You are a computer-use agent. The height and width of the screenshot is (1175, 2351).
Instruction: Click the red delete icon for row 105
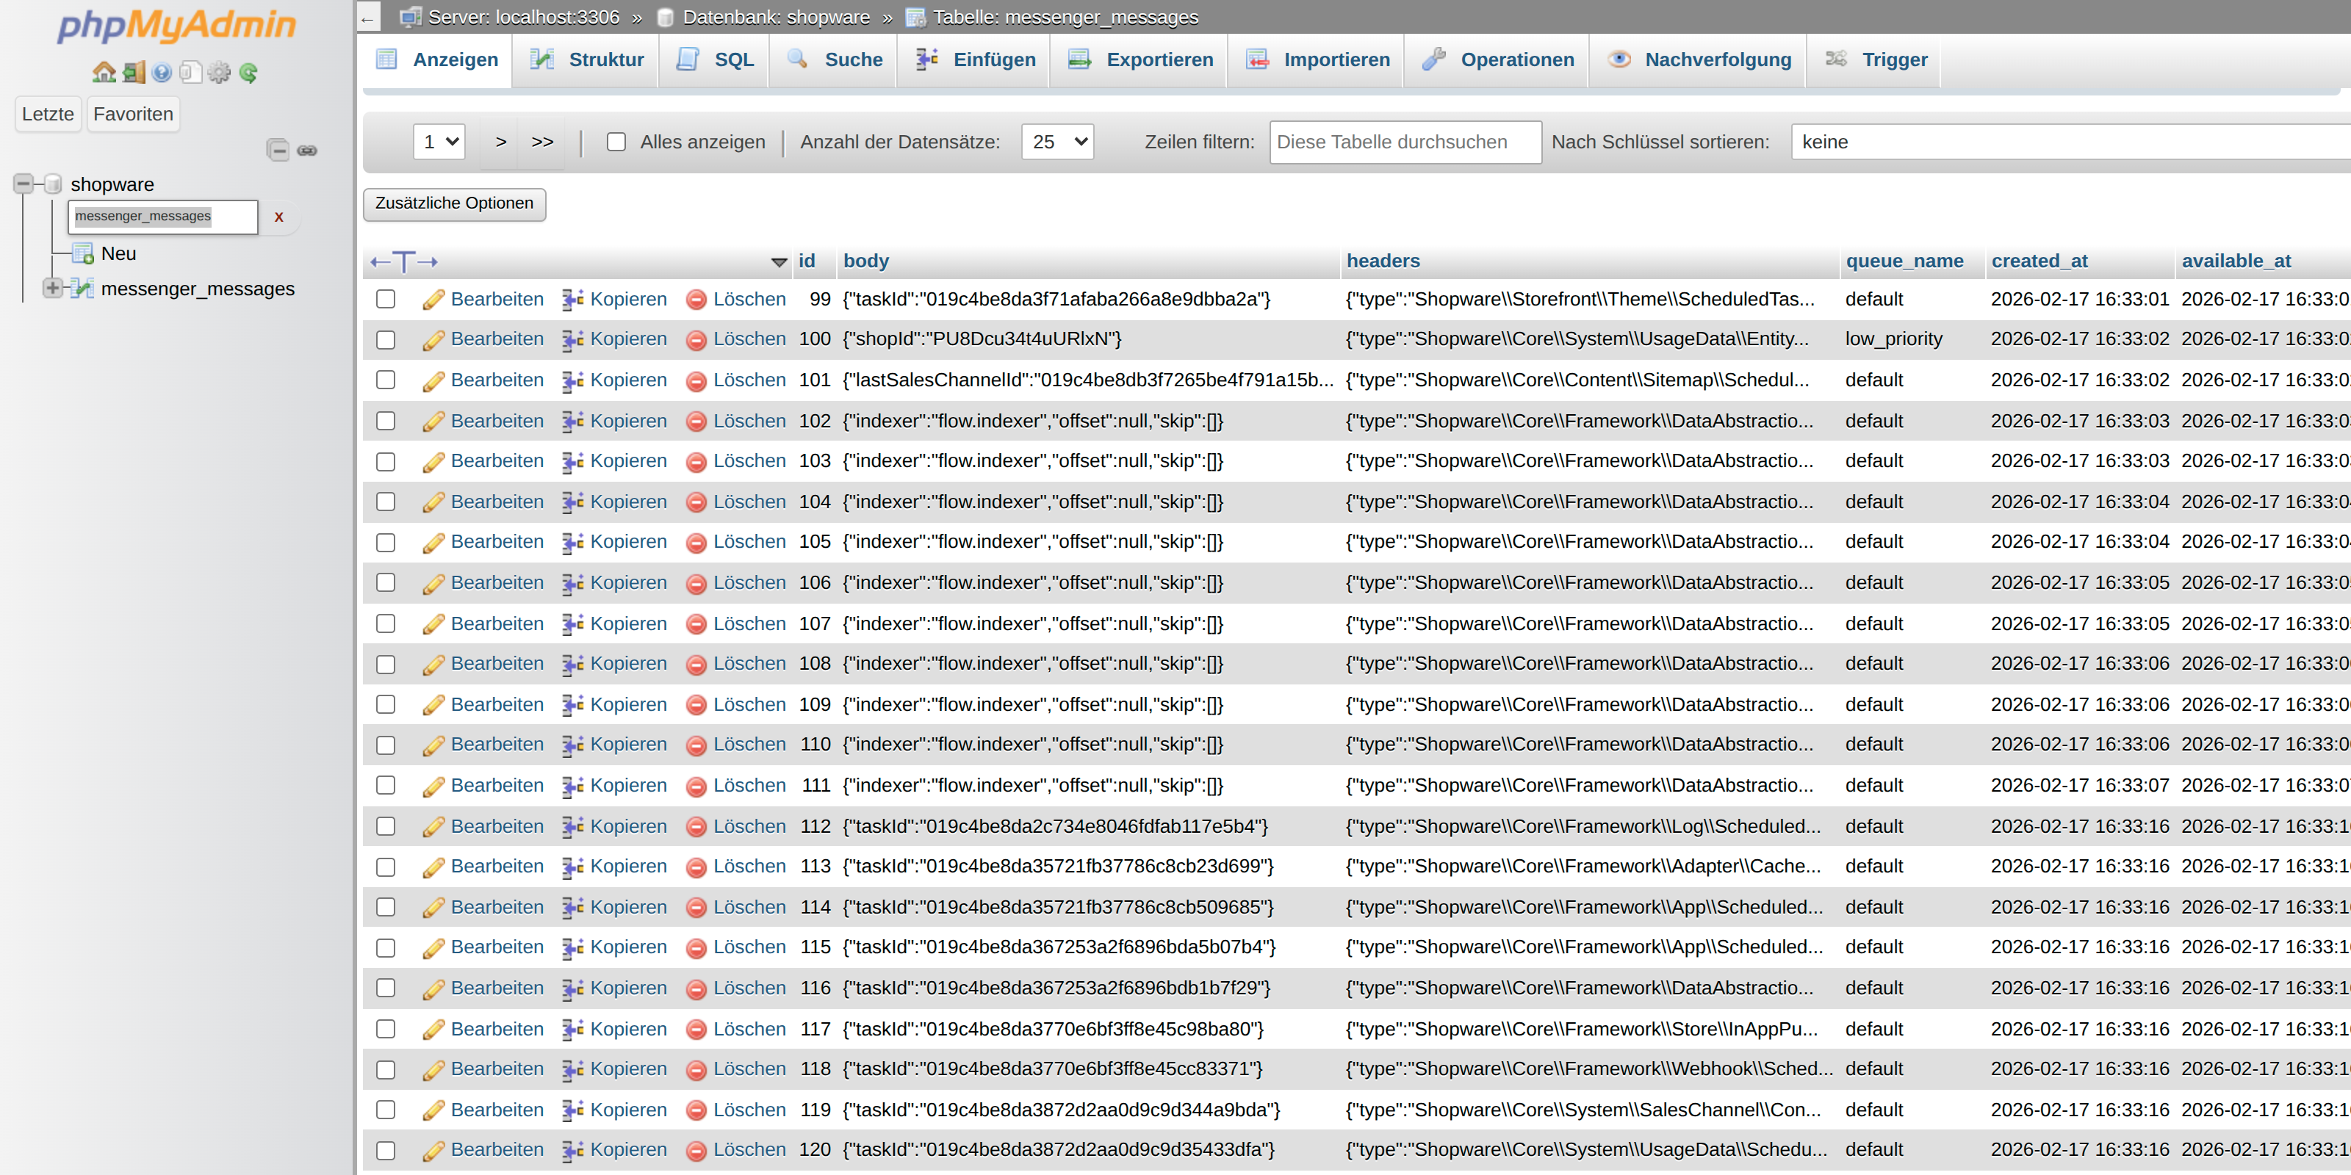tap(696, 543)
